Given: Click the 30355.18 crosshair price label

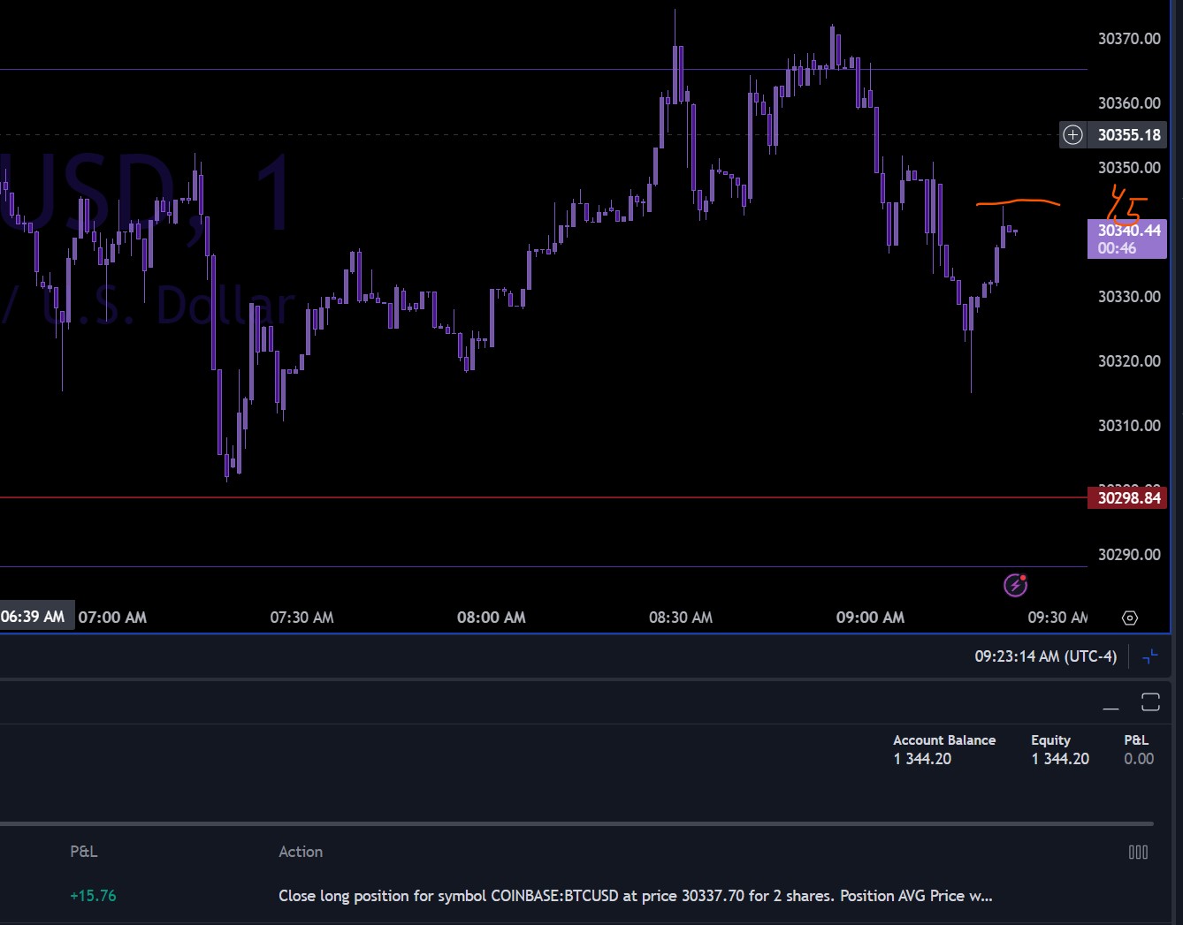Looking at the screenshot, I should pyautogui.click(x=1129, y=134).
